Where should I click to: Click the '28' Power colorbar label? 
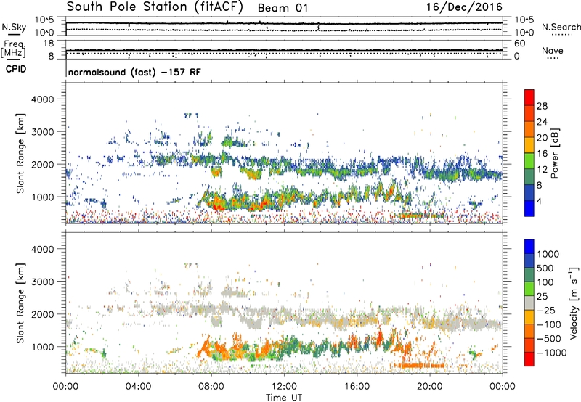pyautogui.click(x=542, y=106)
